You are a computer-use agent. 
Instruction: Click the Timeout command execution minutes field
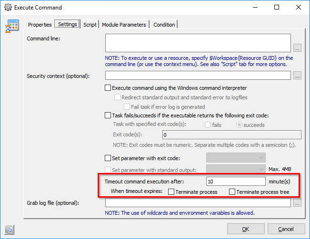point(235,181)
